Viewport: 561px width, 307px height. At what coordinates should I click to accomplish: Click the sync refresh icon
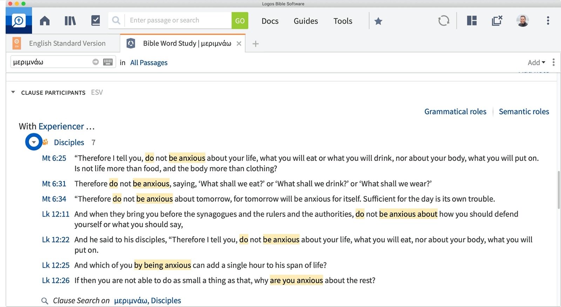[x=444, y=21]
